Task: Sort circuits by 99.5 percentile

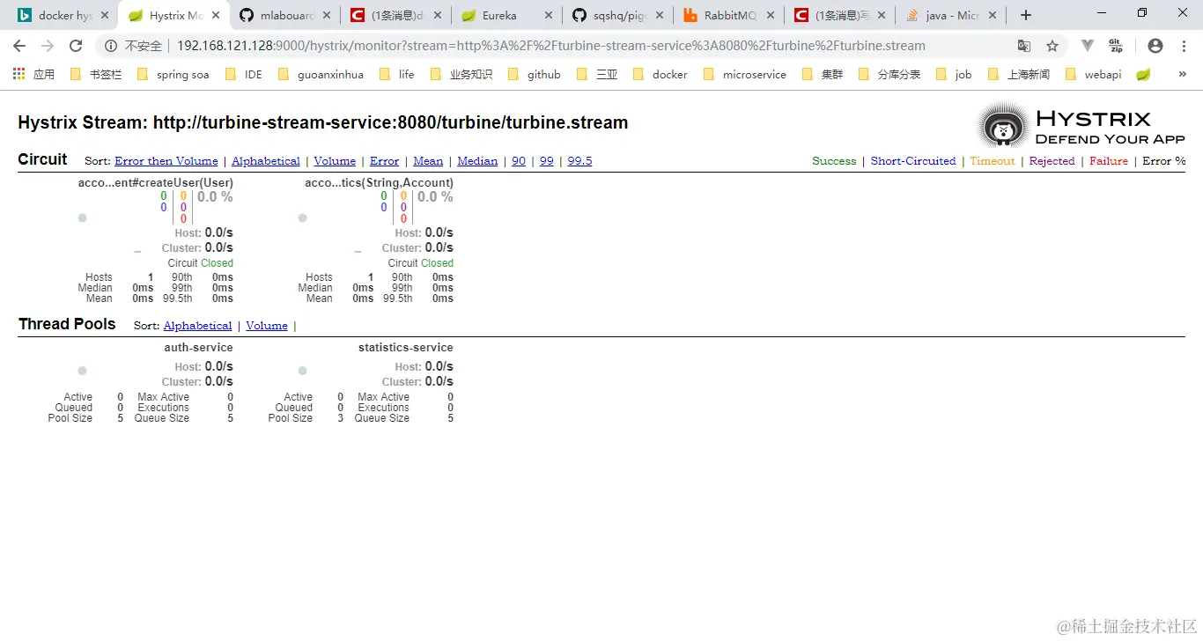Action: pos(579,161)
